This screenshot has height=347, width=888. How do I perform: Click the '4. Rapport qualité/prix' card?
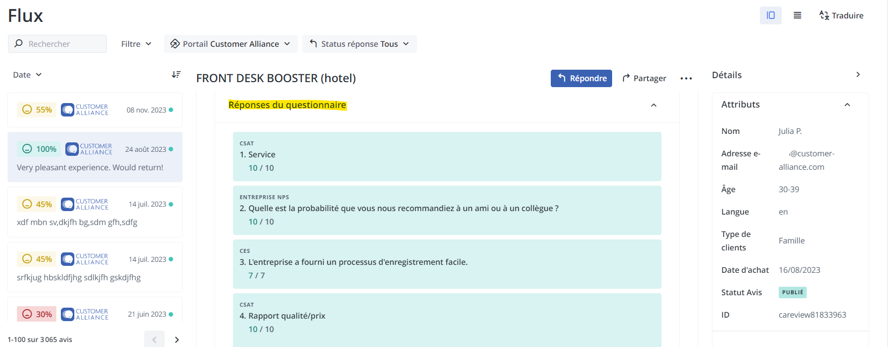click(447, 320)
